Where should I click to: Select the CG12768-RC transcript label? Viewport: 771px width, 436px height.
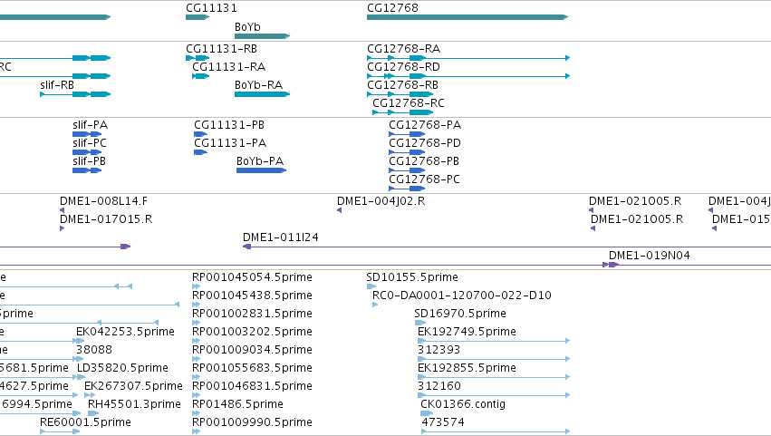(x=409, y=103)
